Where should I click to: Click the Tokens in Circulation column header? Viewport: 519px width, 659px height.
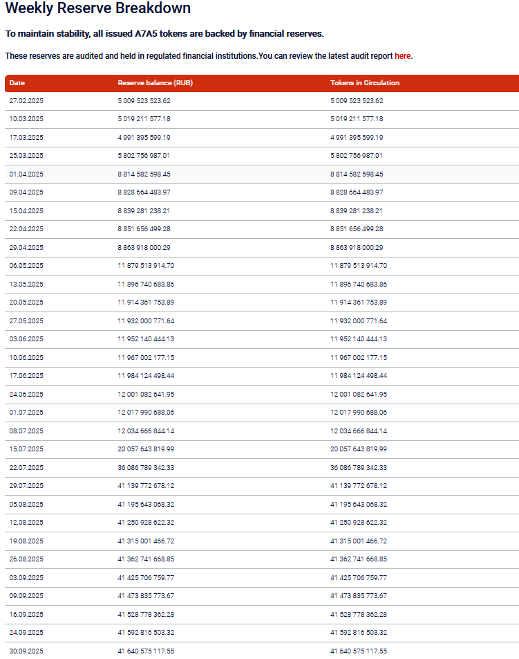click(x=365, y=83)
